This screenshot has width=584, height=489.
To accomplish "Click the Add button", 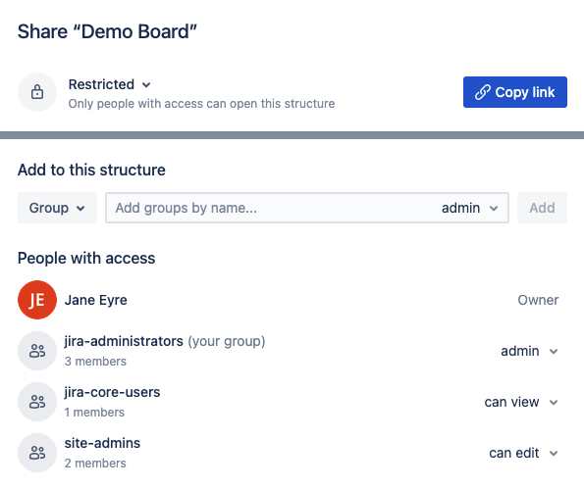I will [542, 208].
